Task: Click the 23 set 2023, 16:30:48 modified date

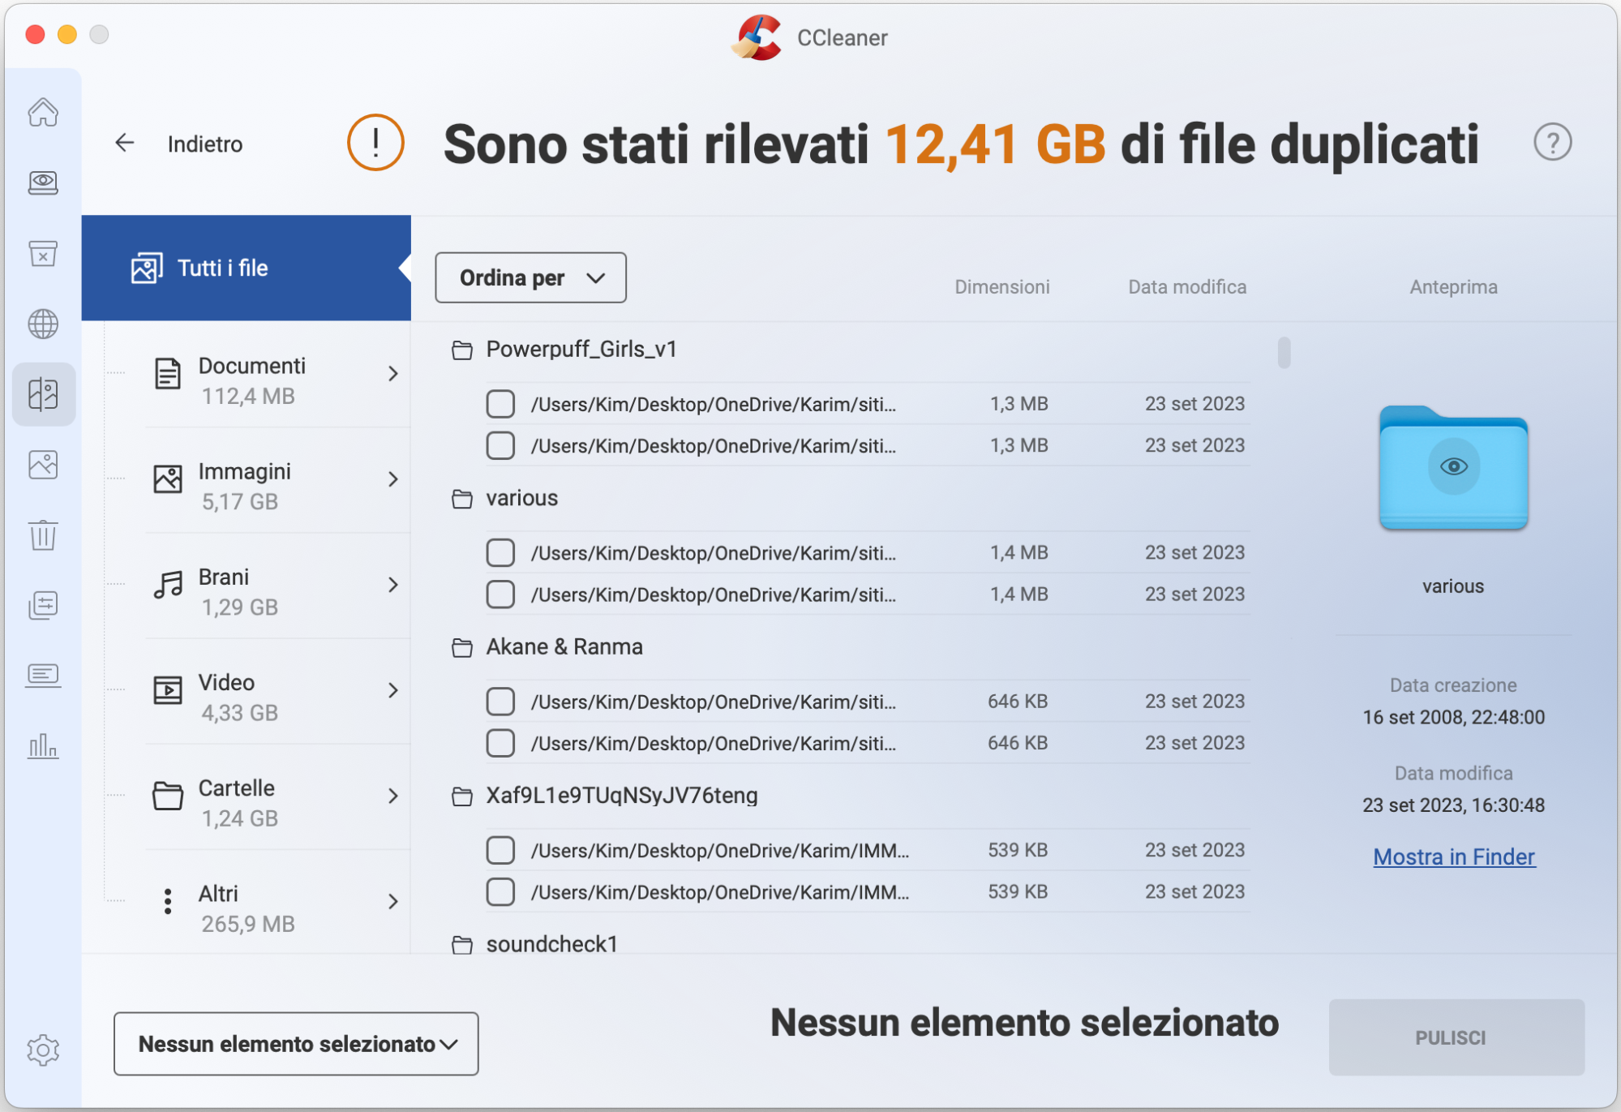Action: tap(1453, 805)
